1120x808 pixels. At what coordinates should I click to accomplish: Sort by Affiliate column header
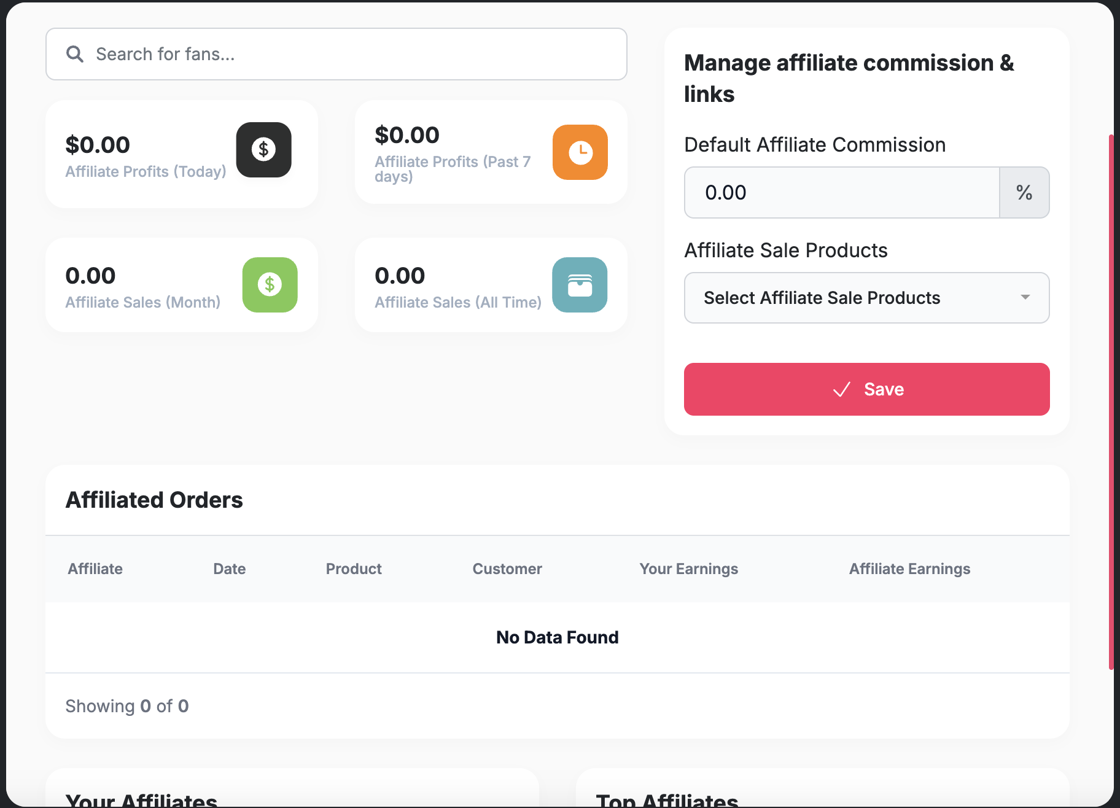(95, 569)
